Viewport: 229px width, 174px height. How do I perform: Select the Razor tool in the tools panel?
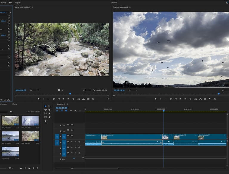pyautogui.click(x=49, y=110)
